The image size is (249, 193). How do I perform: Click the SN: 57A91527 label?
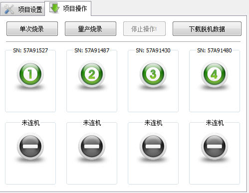pyautogui.click(x=30, y=50)
